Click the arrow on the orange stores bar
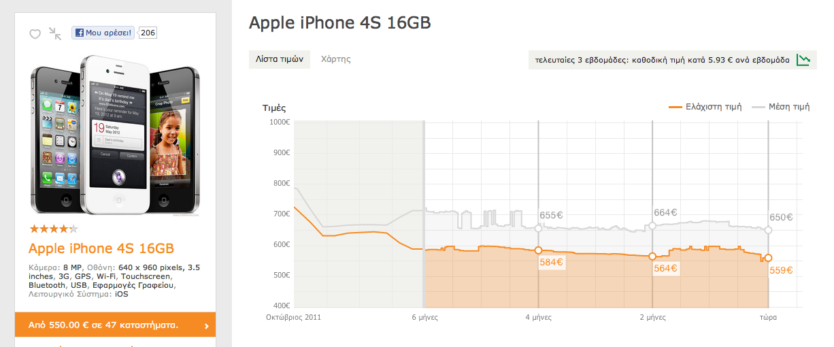 point(206,326)
